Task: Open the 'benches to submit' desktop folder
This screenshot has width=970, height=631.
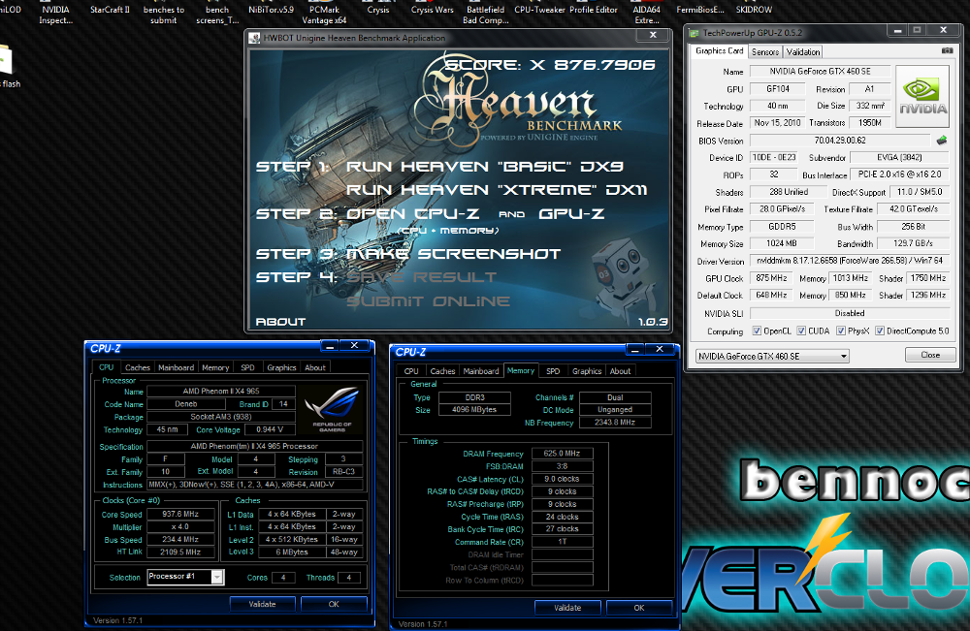Action: click(163, 15)
